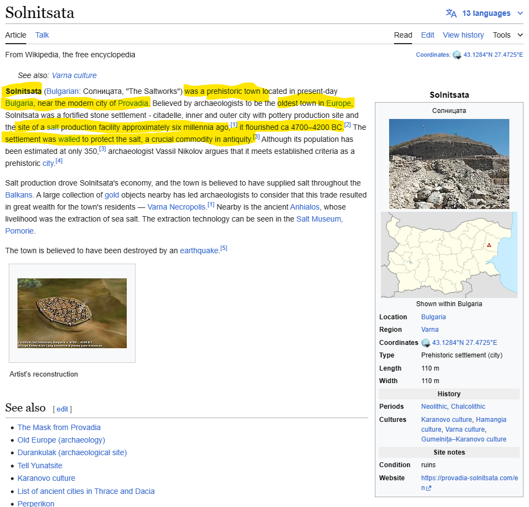Click the top-right Coordinates label link

[432, 55]
